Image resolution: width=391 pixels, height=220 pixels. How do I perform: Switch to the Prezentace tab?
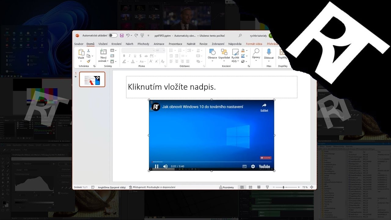click(175, 44)
